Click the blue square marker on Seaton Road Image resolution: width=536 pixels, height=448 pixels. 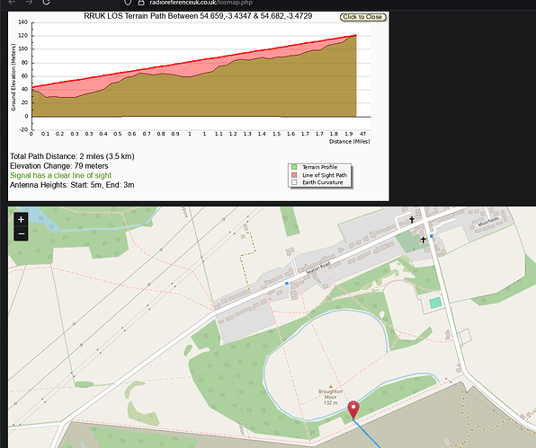(287, 283)
